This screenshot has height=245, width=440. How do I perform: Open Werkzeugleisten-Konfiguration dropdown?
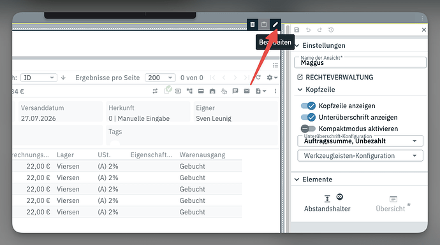(x=360, y=156)
